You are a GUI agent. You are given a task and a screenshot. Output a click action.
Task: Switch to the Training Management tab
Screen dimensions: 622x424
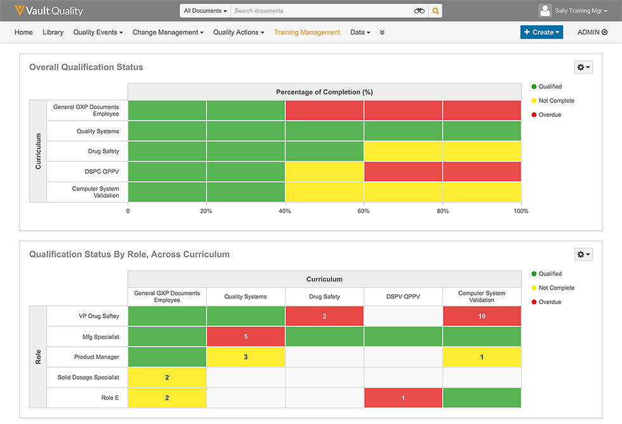307,32
